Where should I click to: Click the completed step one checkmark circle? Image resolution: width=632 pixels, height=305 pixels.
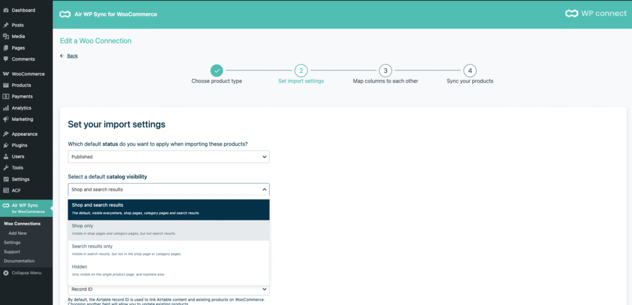216,70
